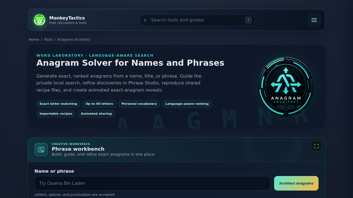
Task: Click the Phrase workbench notepad icon
Action: [41, 150]
